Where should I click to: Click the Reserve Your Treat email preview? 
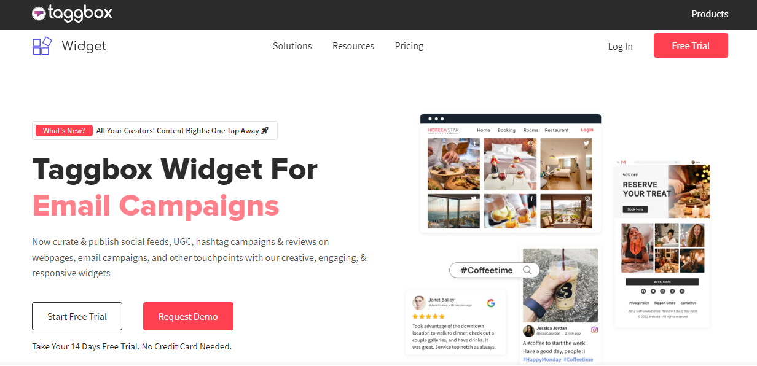tap(662, 246)
